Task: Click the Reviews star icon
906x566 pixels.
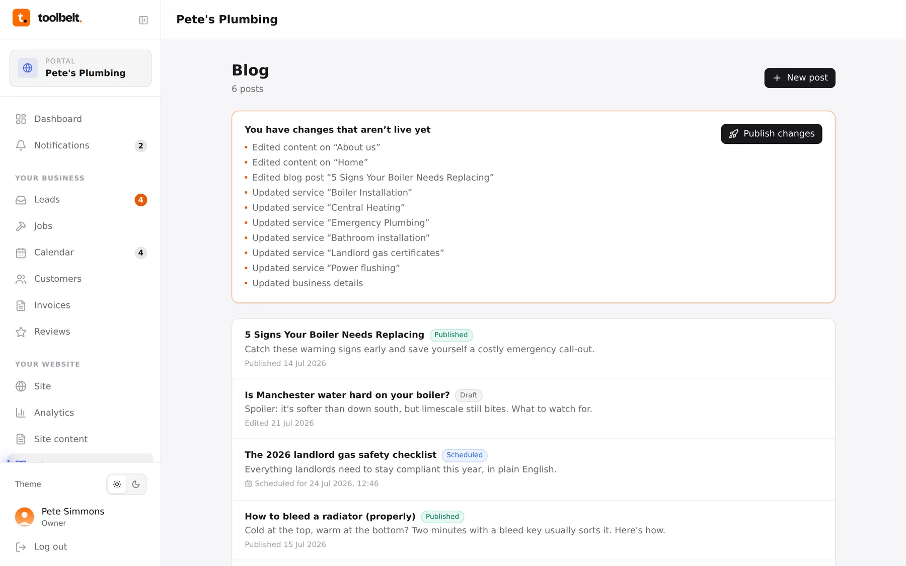Action: tap(21, 332)
